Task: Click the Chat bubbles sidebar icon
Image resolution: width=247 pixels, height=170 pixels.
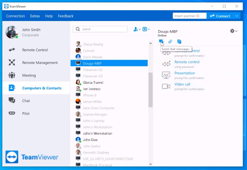Action: coord(12,100)
